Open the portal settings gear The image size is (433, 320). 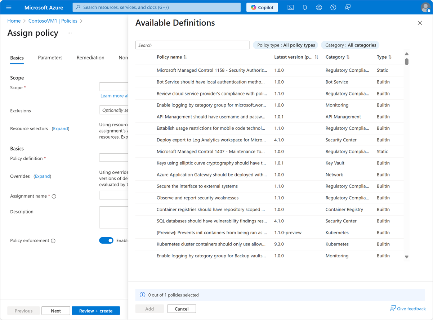319,7
